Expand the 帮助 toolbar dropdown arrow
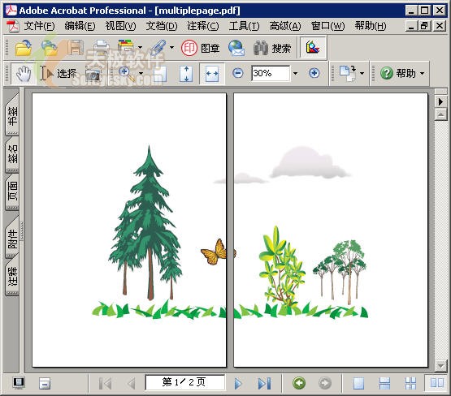The image size is (451, 396). click(423, 74)
